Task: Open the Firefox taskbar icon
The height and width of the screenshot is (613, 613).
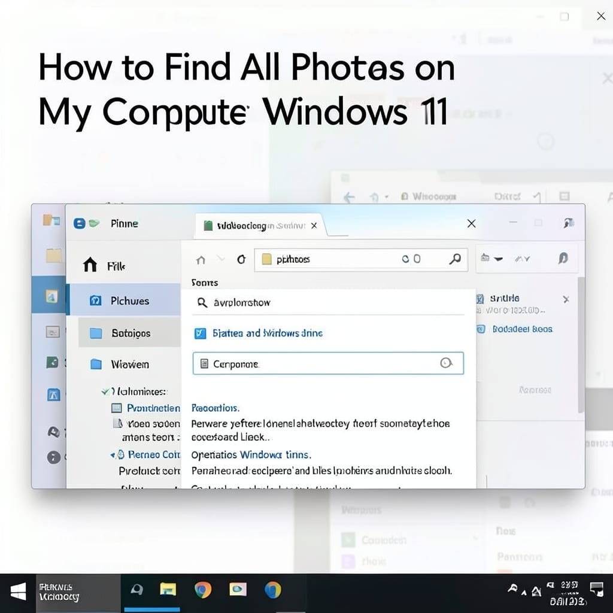Action: [x=272, y=590]
